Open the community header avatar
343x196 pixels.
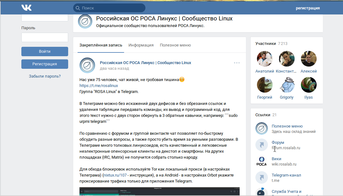click(85, 21)
